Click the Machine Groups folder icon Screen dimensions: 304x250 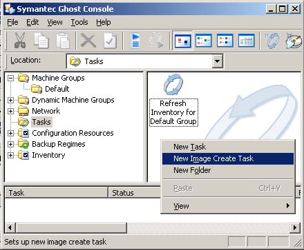(23, 78)
